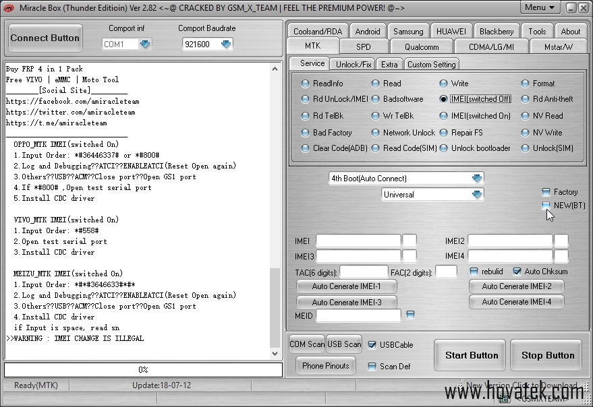Select NV Write radio option
The image size is (593, 407).
[525, 133]
